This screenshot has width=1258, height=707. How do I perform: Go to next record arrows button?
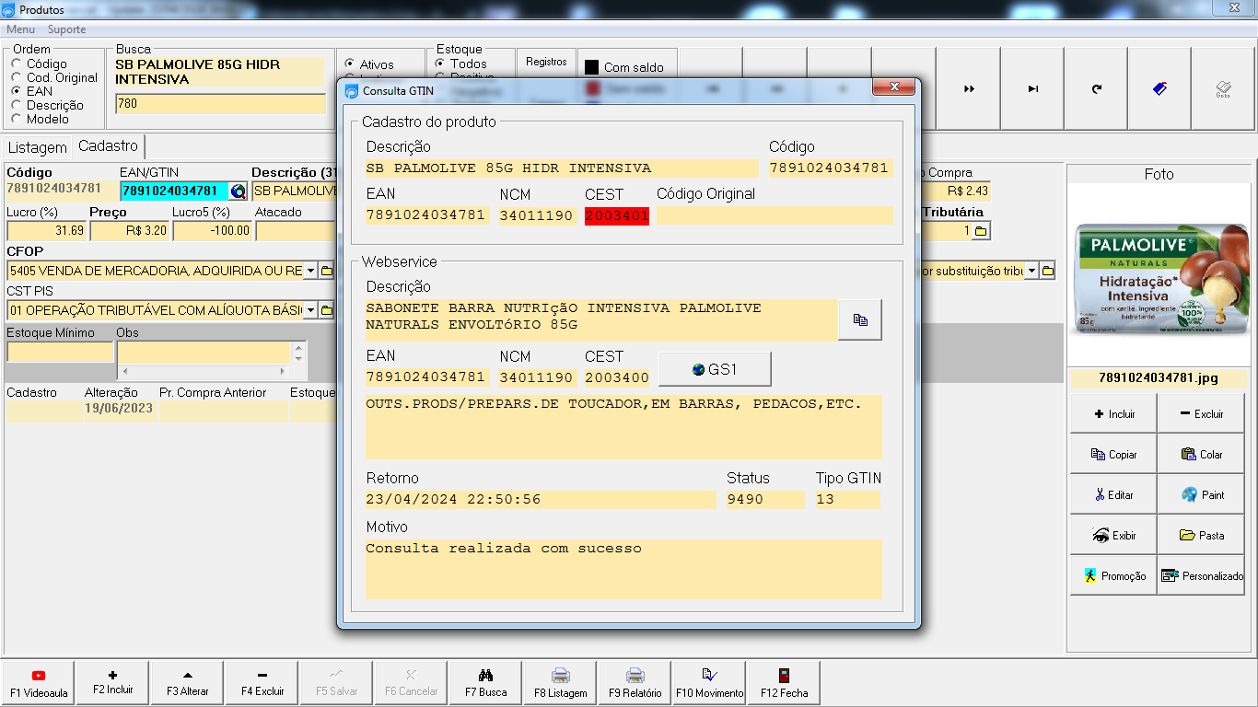click(969, 89)
